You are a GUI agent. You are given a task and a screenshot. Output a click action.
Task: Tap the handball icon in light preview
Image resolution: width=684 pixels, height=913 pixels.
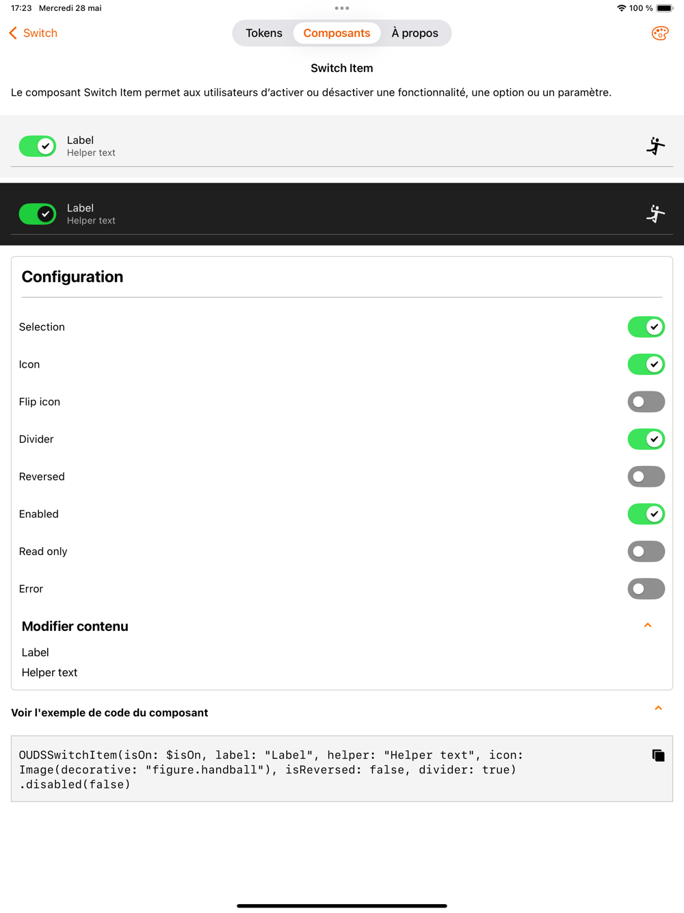[x=655, y=146]
